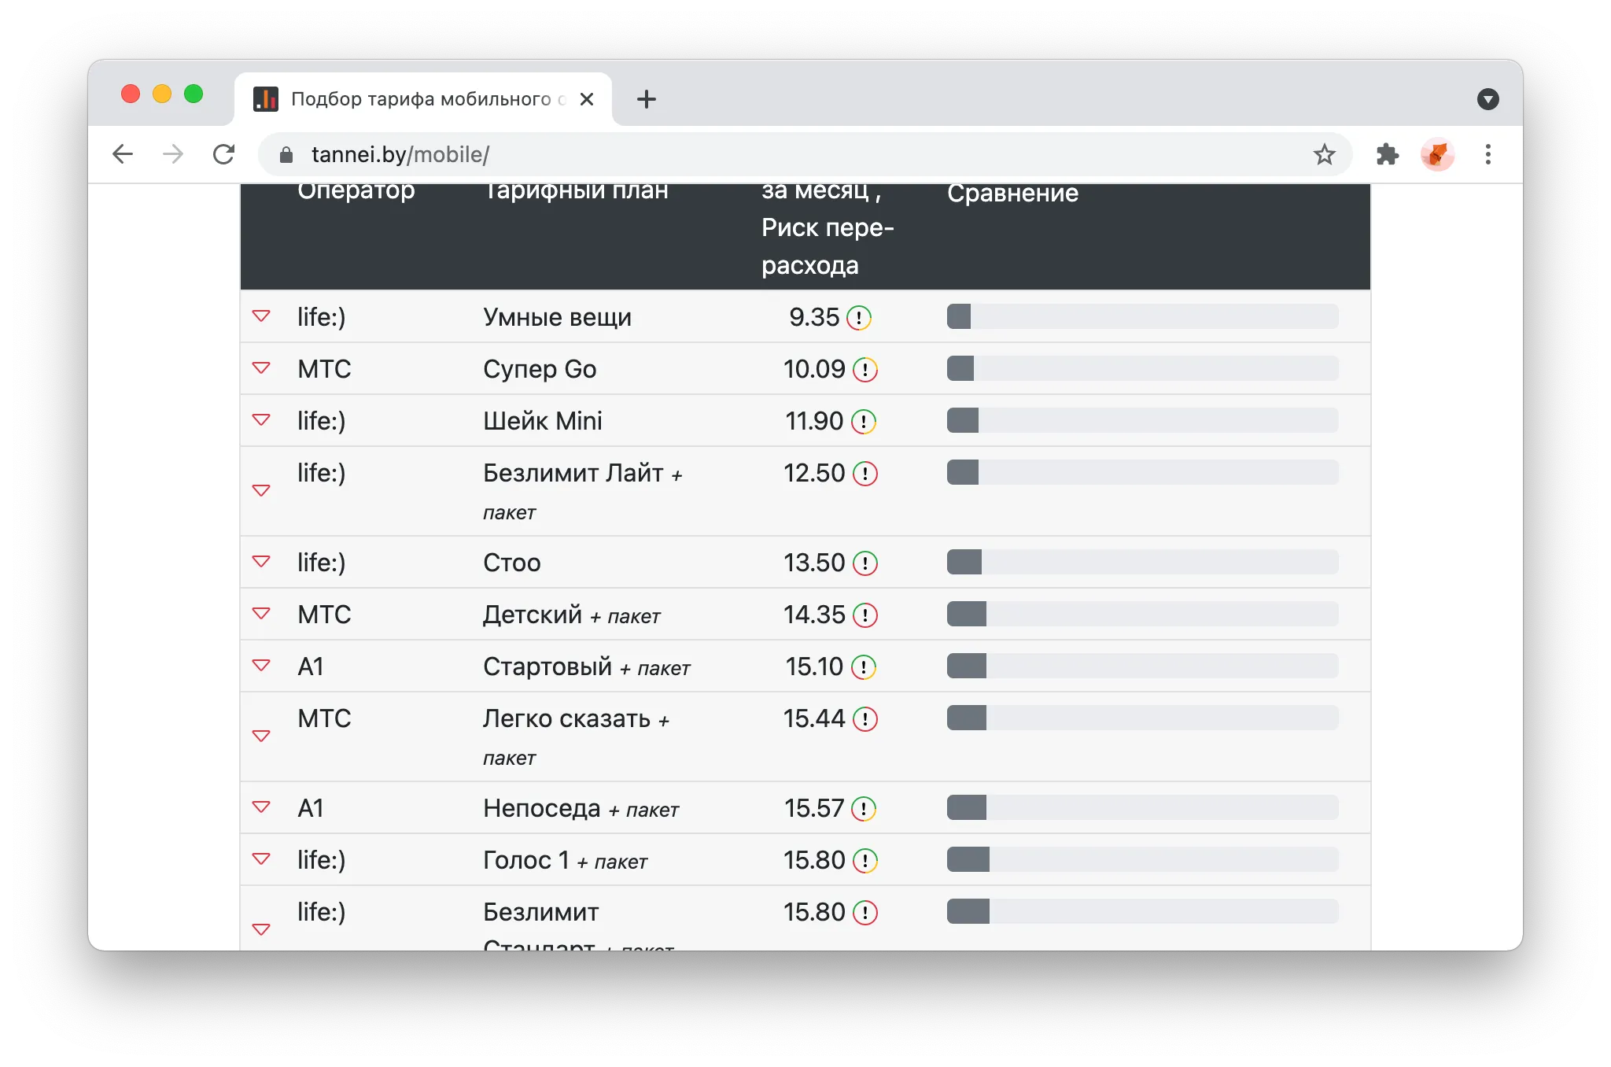
Task: Select the Подбор тарифа мобильного tab
Action: (423, 99)
